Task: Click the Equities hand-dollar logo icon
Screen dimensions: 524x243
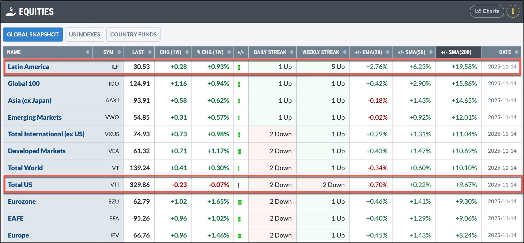Action: 11,12
